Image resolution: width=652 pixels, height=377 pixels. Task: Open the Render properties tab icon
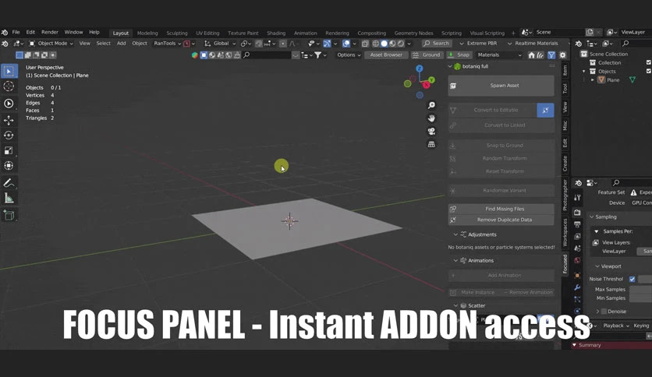(577, 212)
